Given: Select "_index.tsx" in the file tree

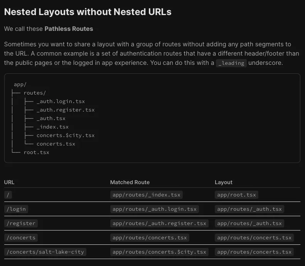Looking at the screenshot, I should [52, 127].
